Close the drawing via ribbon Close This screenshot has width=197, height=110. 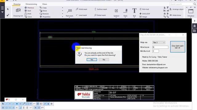28,17
